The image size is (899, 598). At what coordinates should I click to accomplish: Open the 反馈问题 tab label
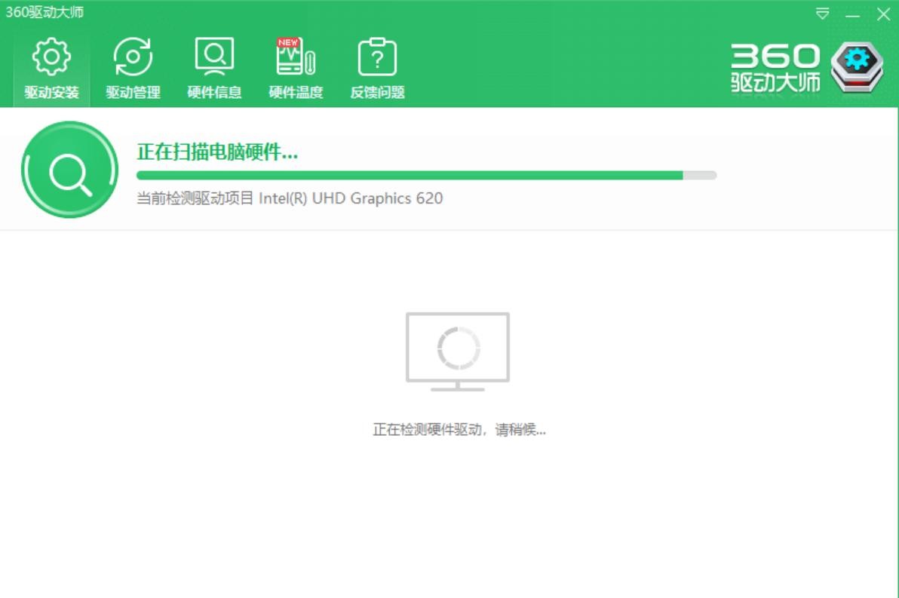coord(377,93)
